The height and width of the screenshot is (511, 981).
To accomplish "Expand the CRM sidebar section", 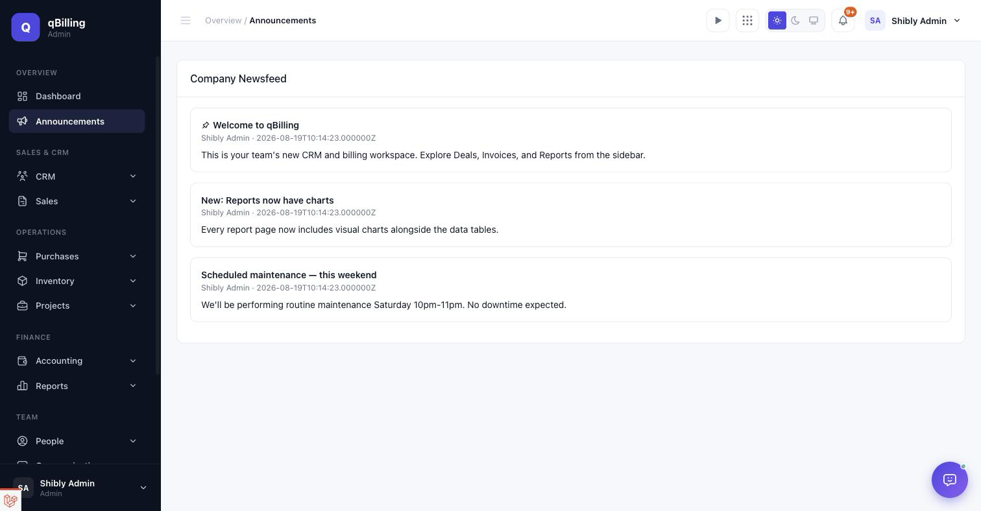I will coord(77,176).
